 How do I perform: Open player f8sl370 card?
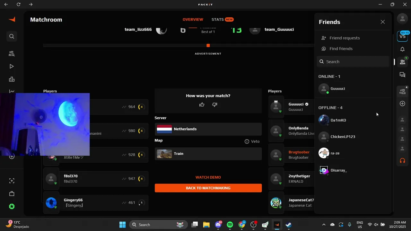click(96, 179)
